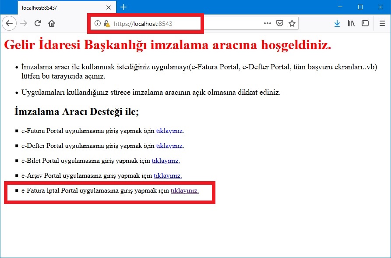The width and height of the screenshot is (391, 258).
Task: Open e-Fatura Portal tıklayınız link
Action: click(x=170, y=131)
